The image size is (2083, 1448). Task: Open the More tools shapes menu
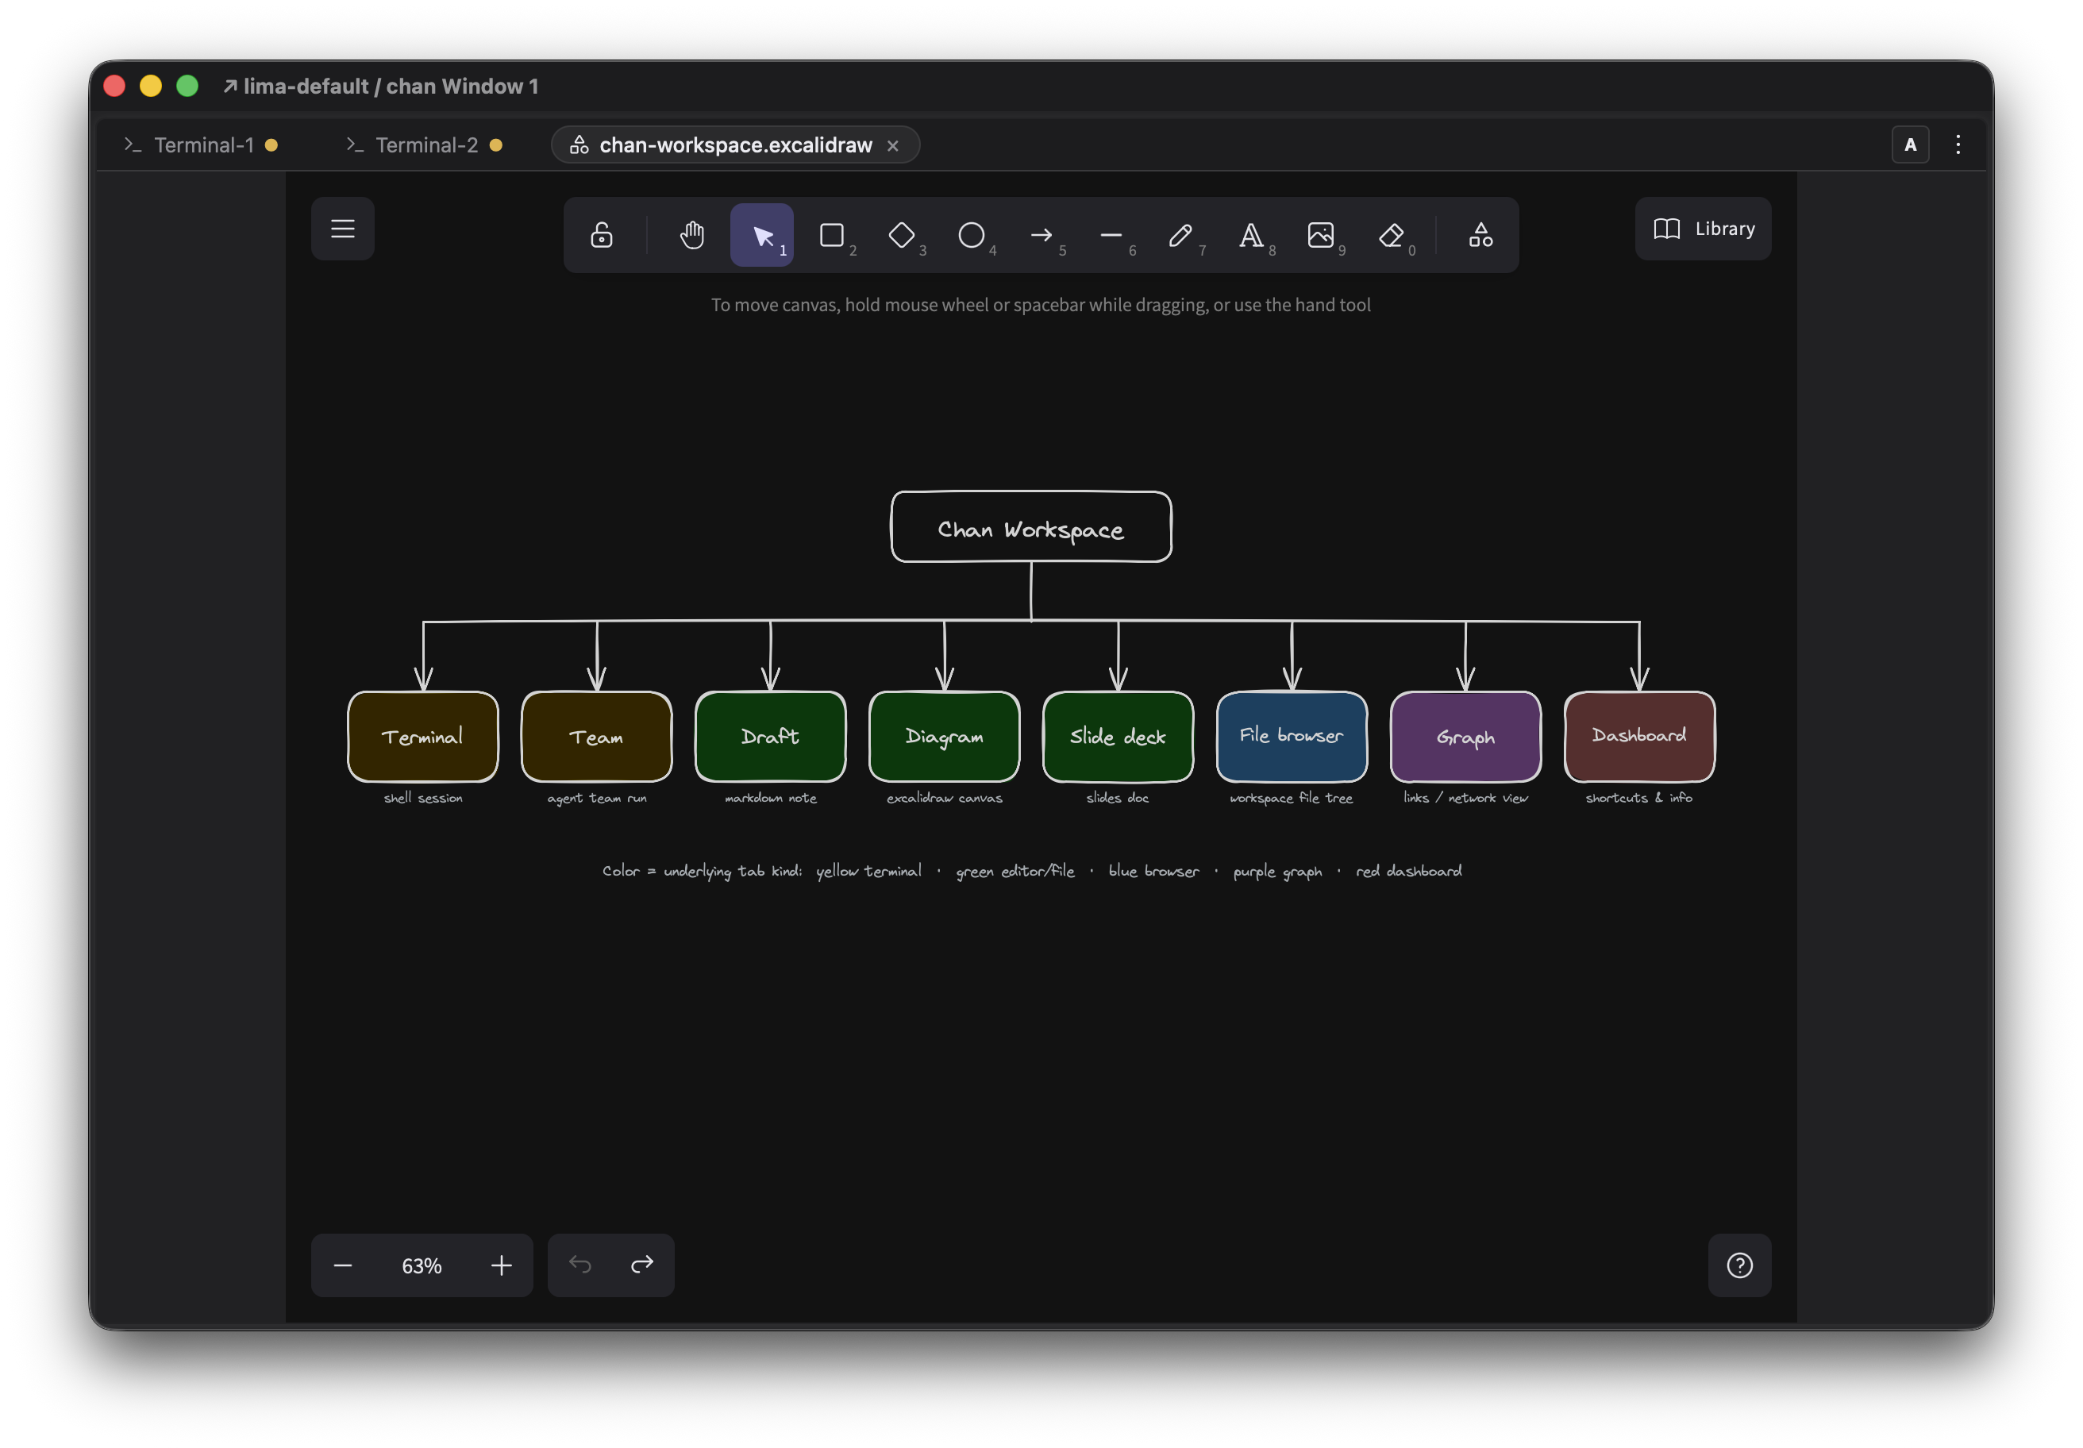click(1480, 235)
